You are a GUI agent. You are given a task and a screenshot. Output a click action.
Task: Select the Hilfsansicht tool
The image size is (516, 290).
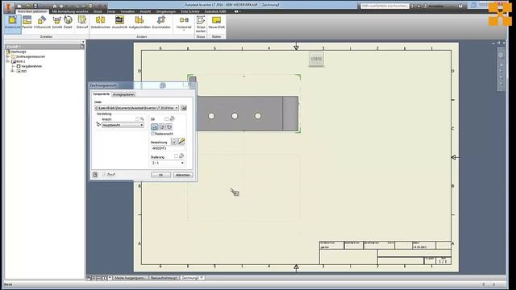(42, 23)
